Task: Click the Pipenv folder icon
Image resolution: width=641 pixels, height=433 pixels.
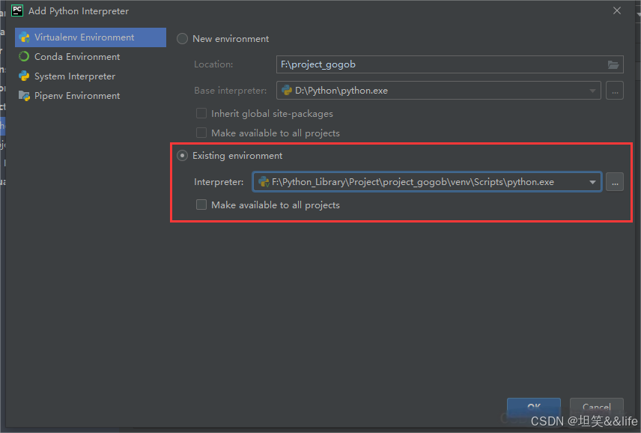Action: point(24,96)
